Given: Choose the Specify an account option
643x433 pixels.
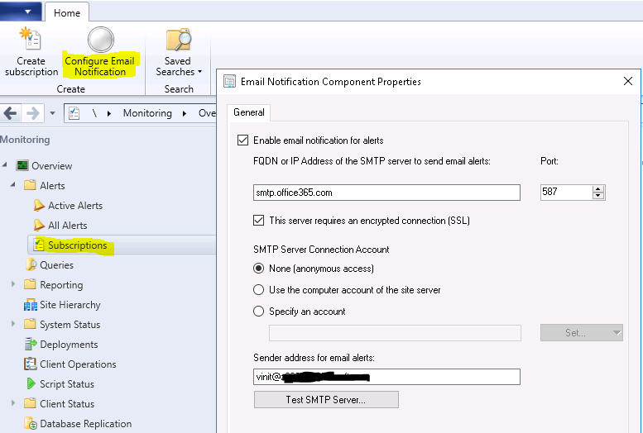Looking at the screenshot, I should point(258,312).
